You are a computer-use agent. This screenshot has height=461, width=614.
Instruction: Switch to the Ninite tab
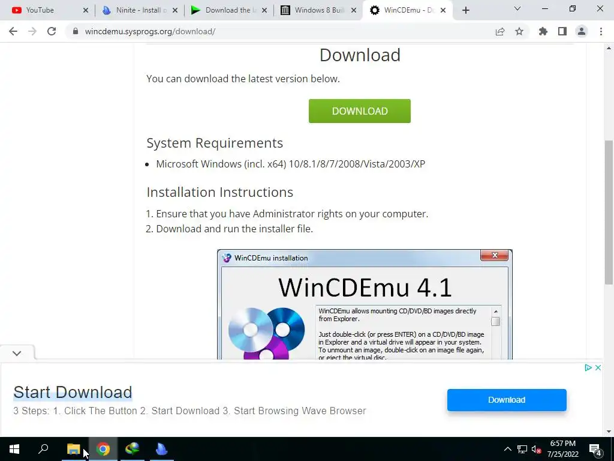pyautogui.click(x=138, y=10)
